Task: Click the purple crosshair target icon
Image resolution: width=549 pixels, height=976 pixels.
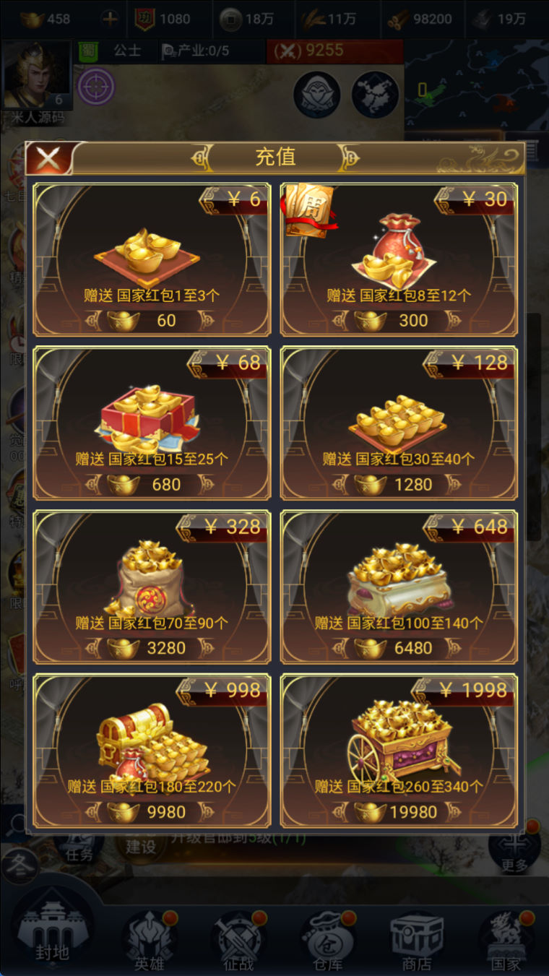Action: coord(95,87)
